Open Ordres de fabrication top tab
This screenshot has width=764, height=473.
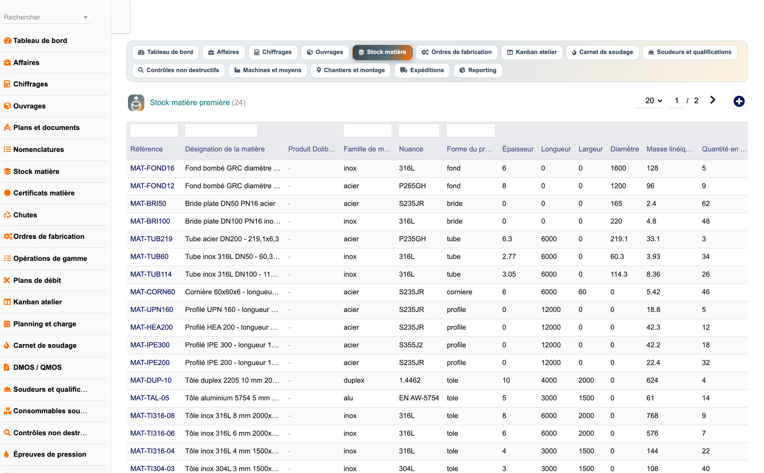pyautogui.click(x=457, y=52)
